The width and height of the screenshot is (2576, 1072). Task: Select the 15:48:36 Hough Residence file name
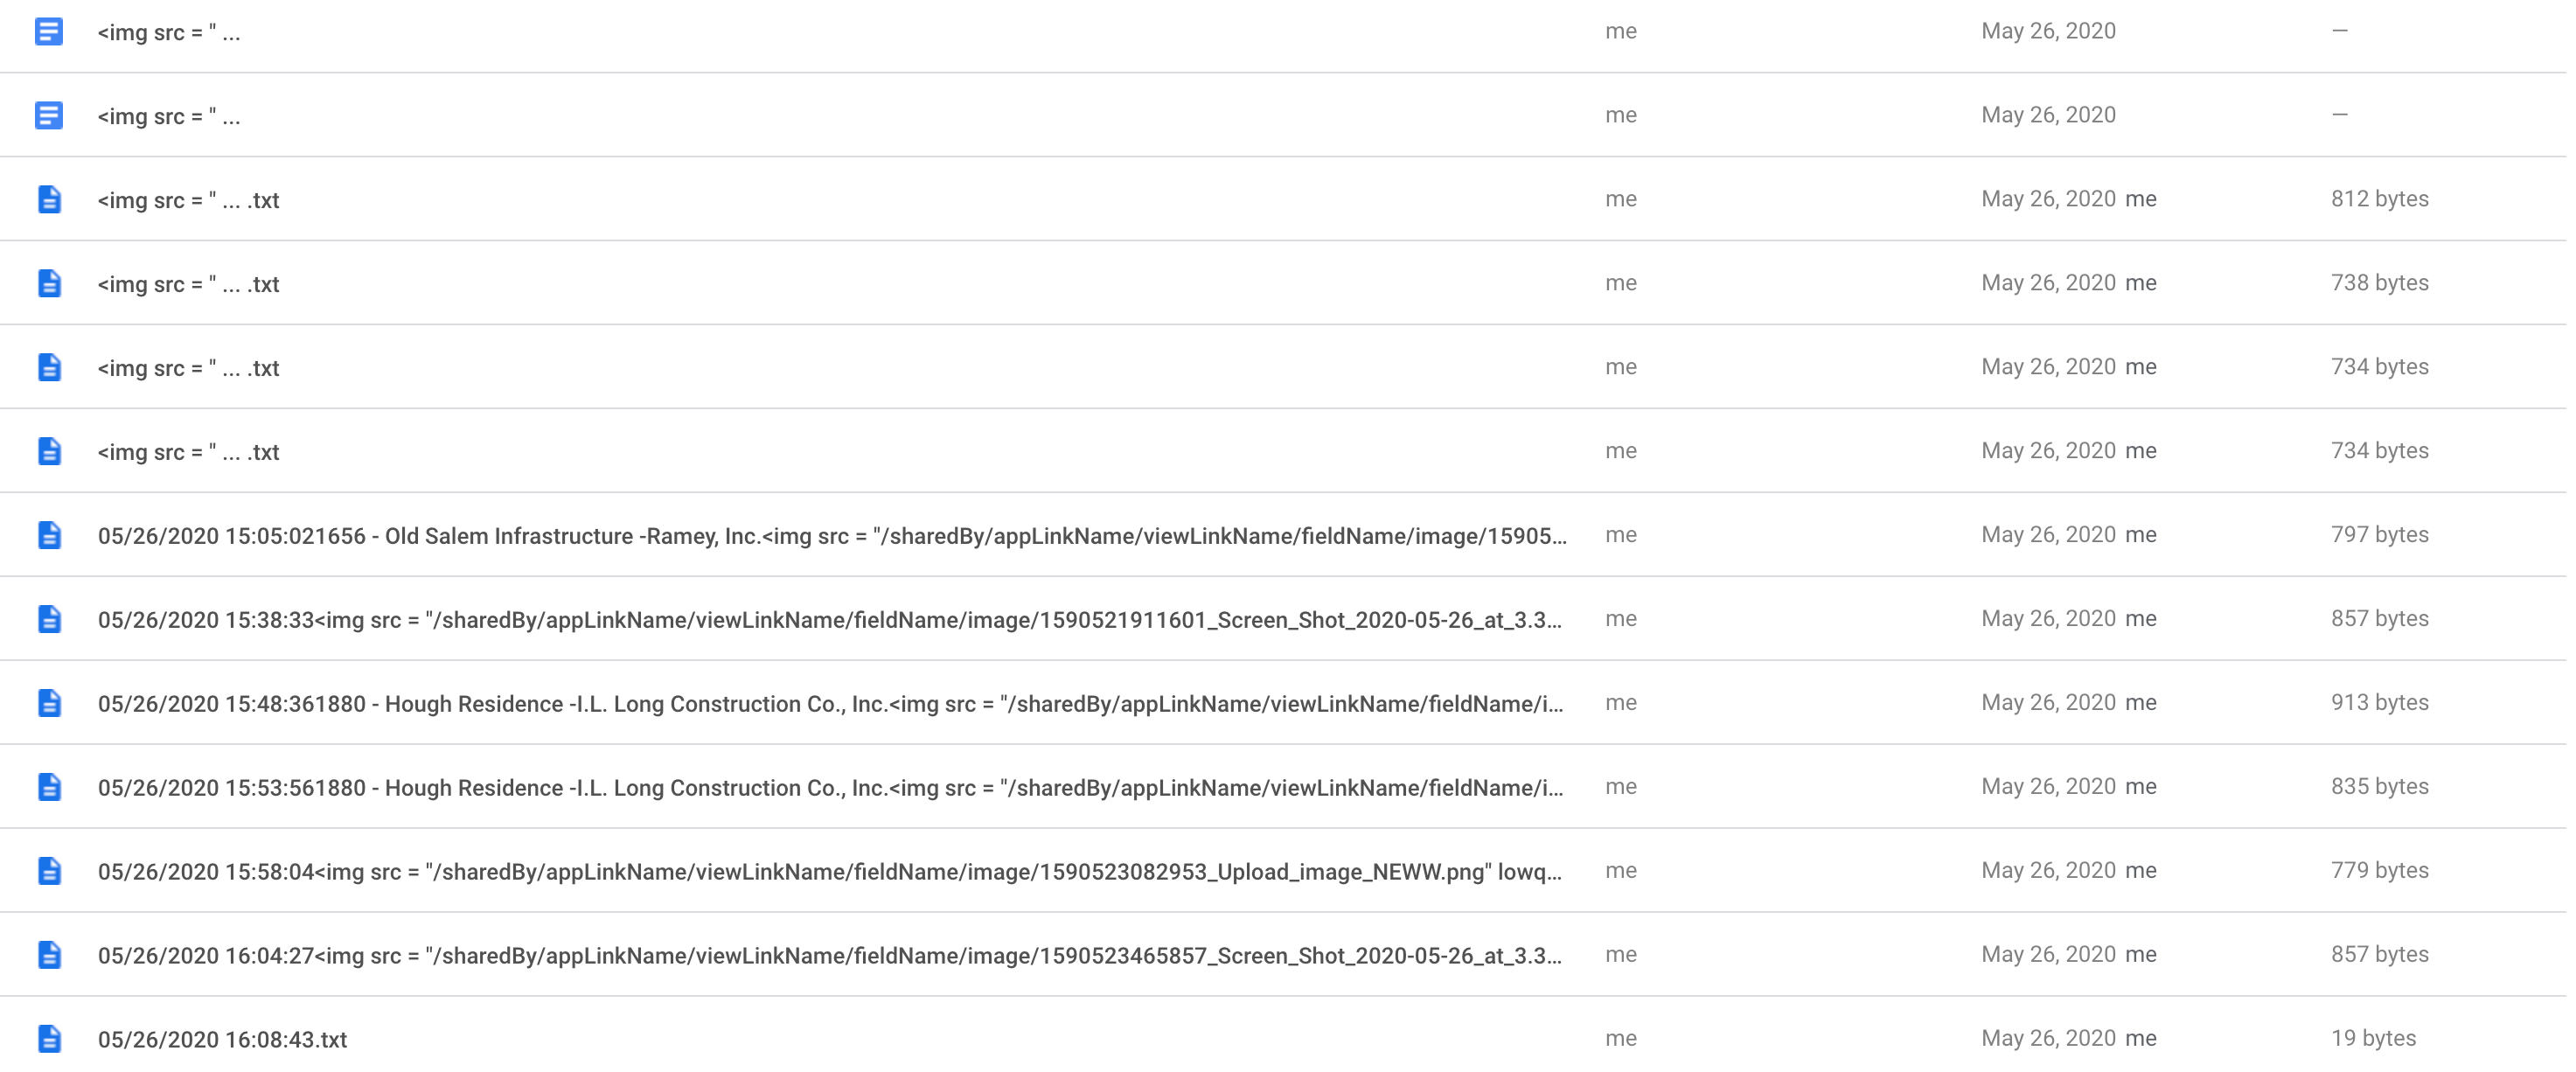(x=831, y=704)
